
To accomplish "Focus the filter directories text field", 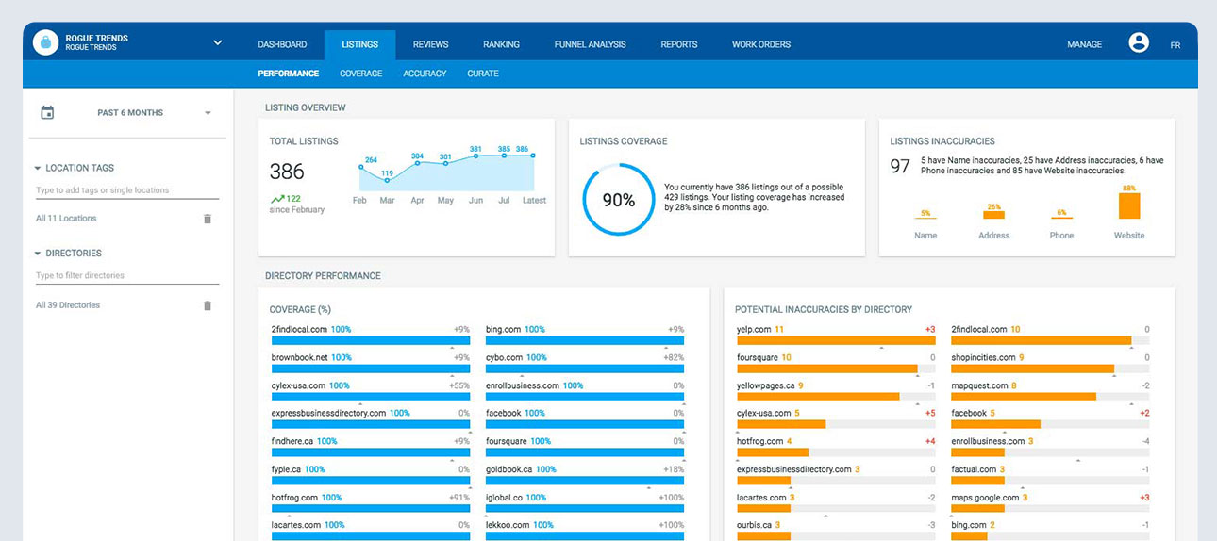I will coord(126,276).
